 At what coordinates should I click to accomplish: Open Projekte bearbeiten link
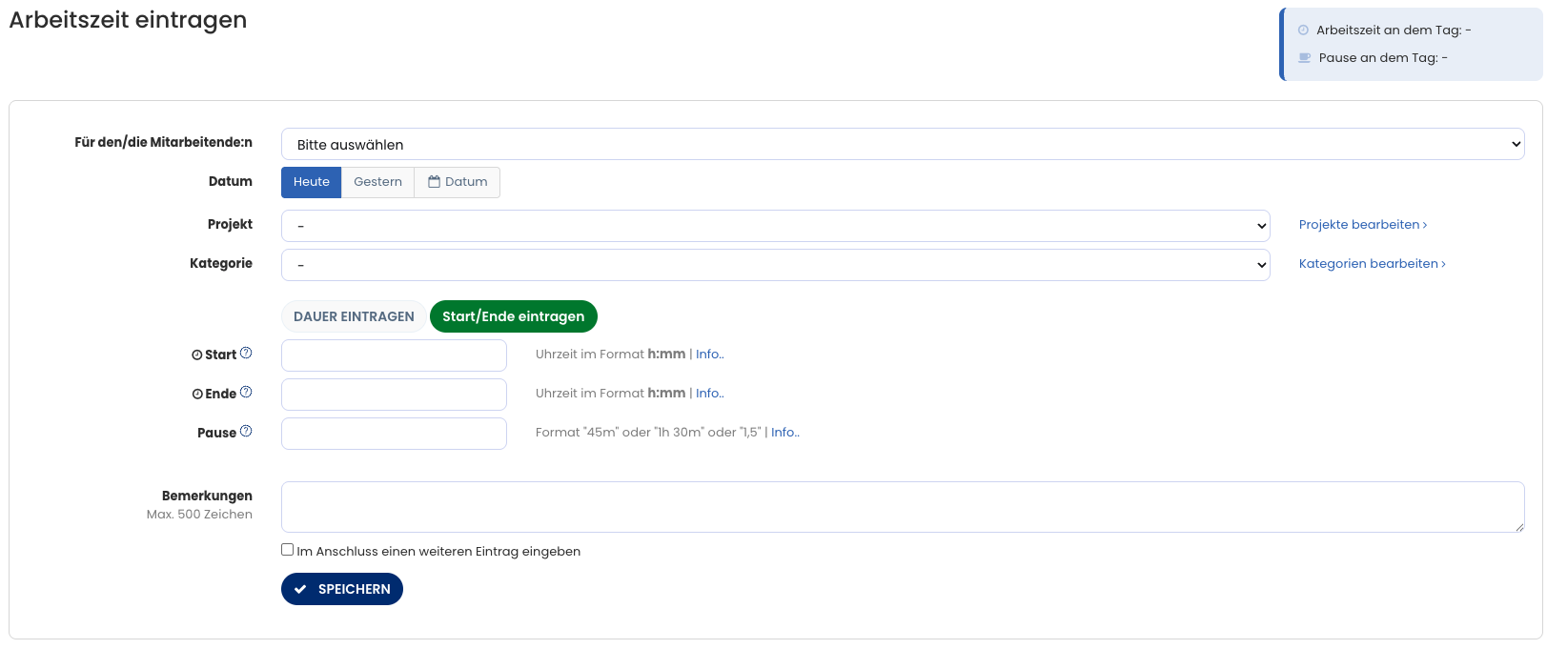[x=1362, y=225]
